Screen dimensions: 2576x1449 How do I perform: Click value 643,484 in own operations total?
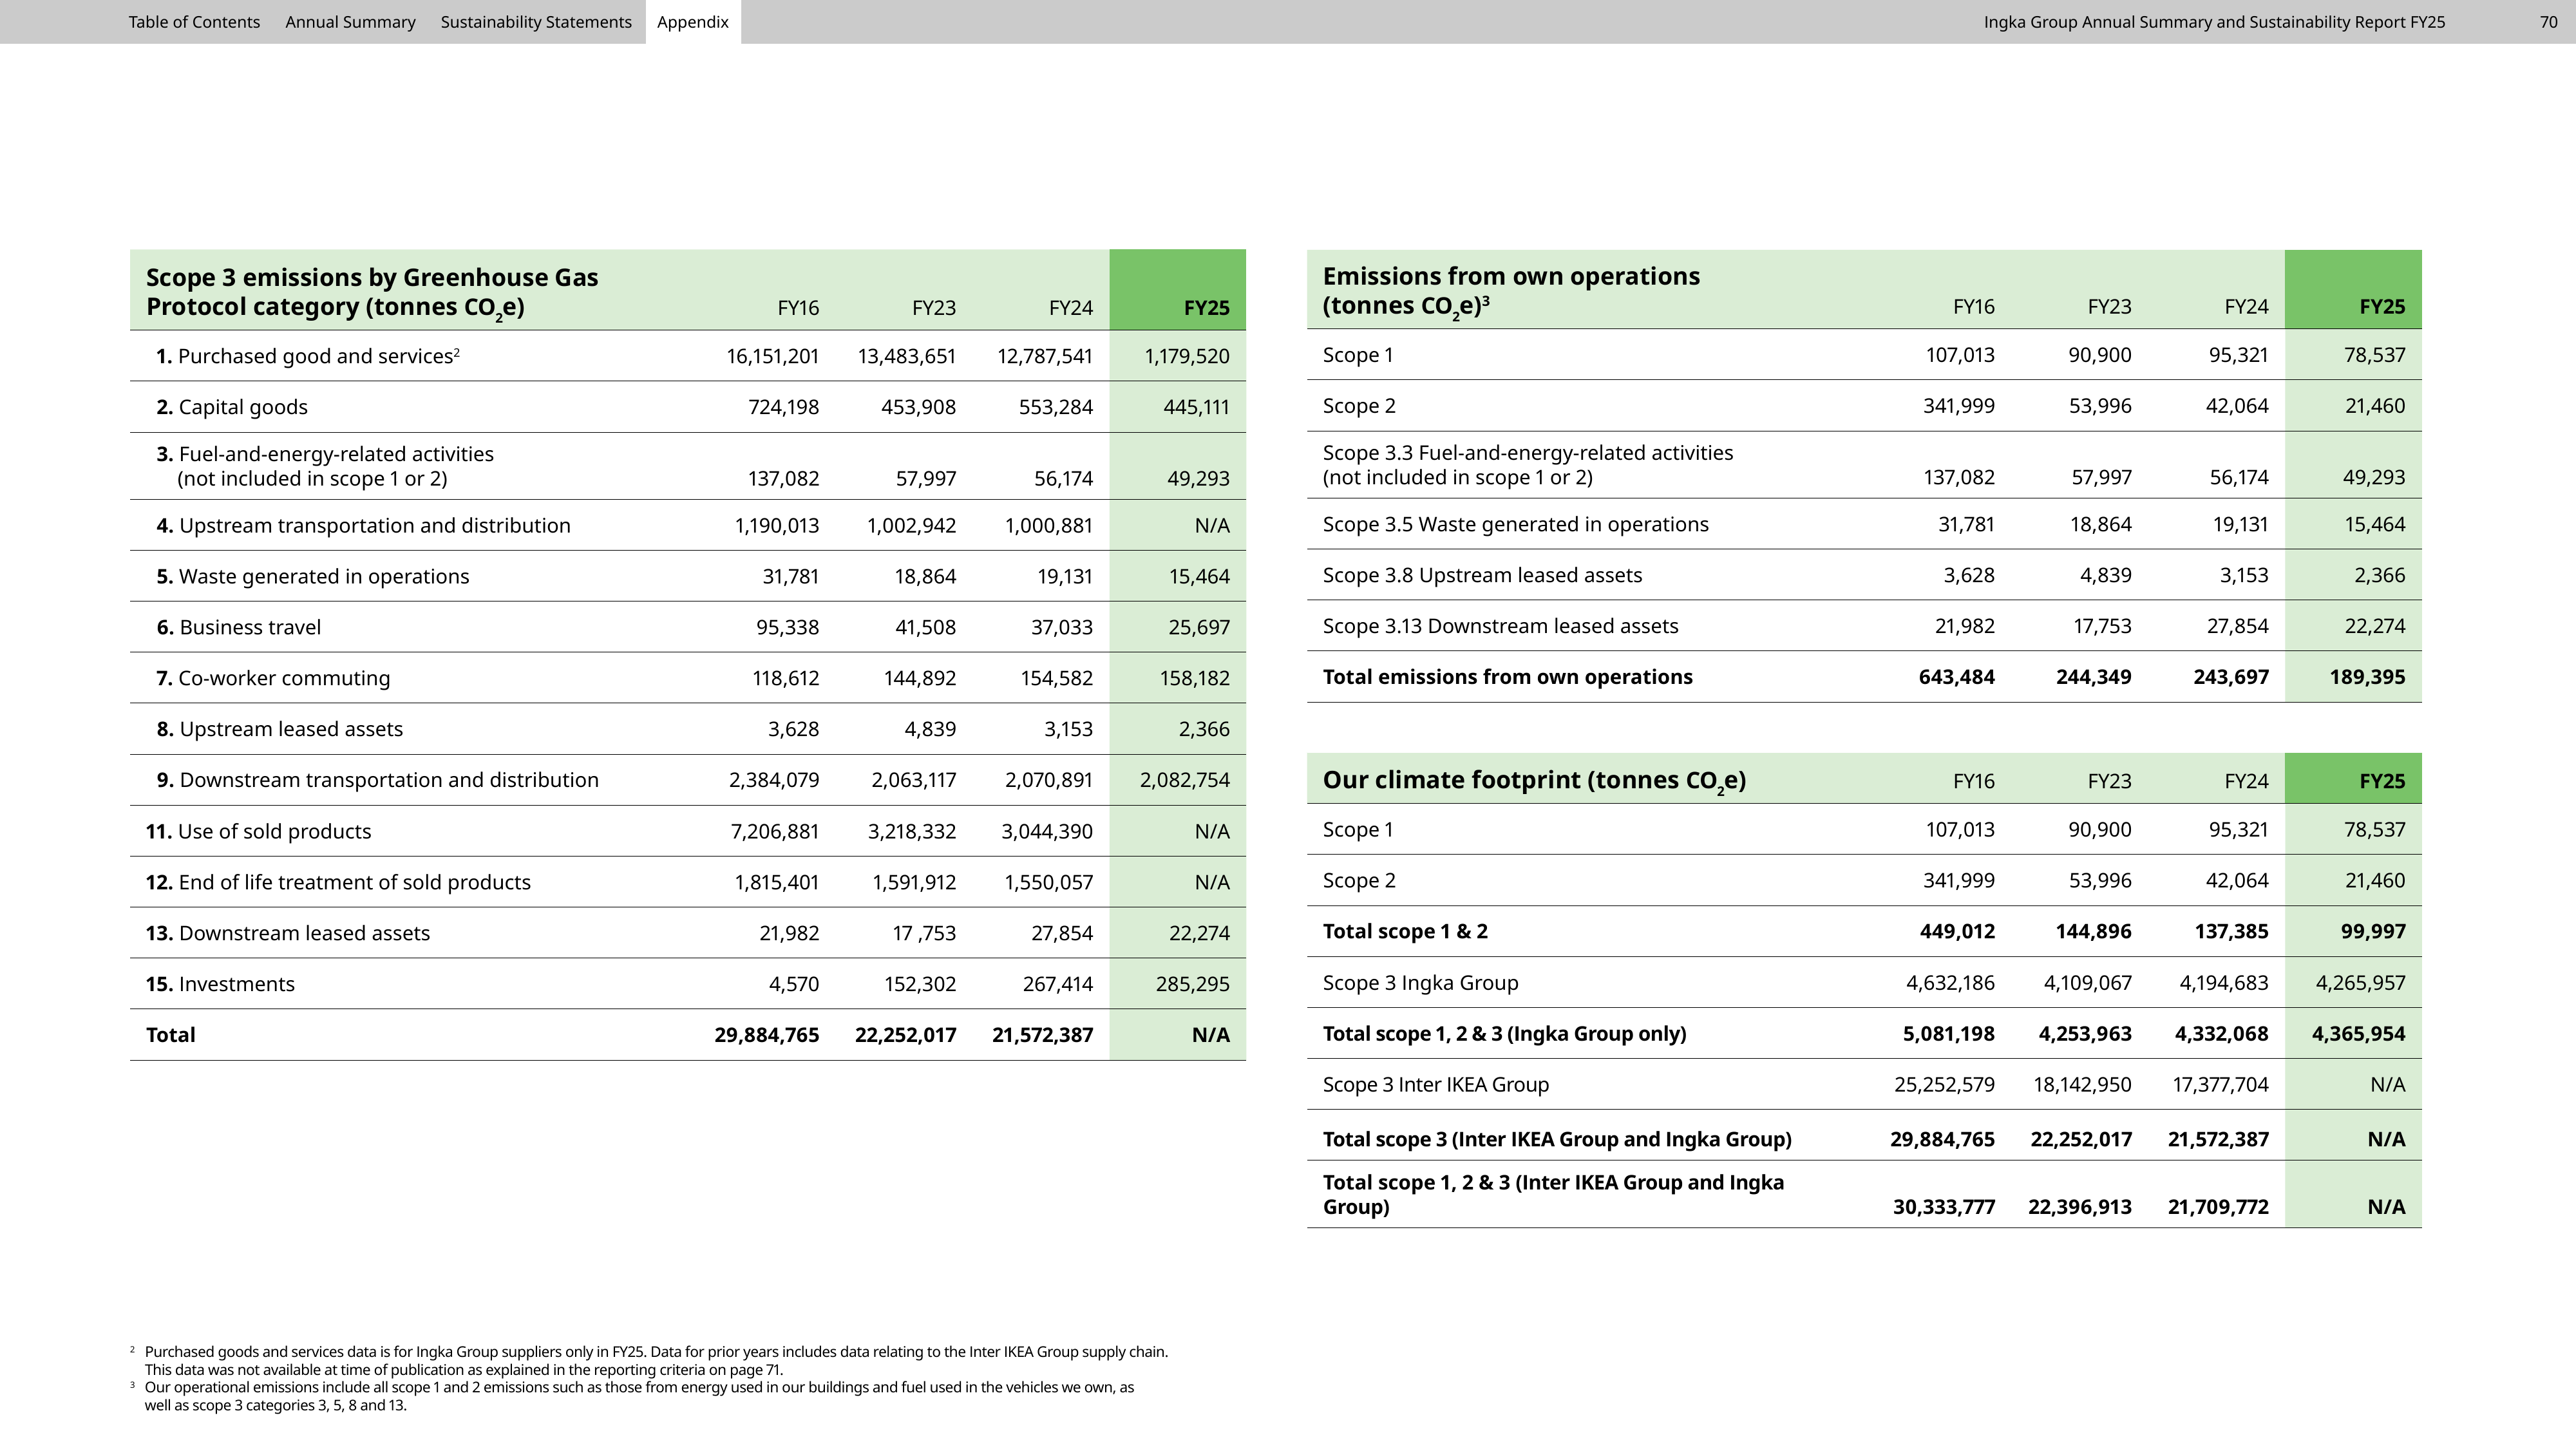pos(1957,677)
